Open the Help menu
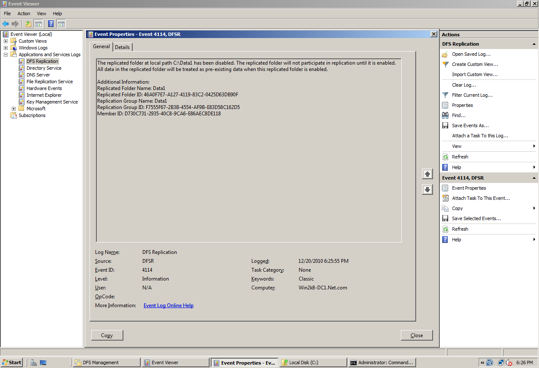Image resolution: width=539 pixels, height=368 pixels. pyautogui.click(x=57, y=14)
